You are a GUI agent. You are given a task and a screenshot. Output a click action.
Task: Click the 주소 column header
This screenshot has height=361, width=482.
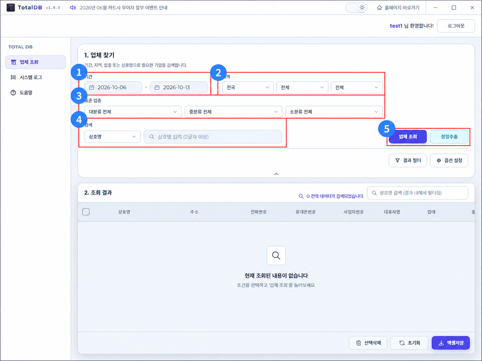point(194,212)
